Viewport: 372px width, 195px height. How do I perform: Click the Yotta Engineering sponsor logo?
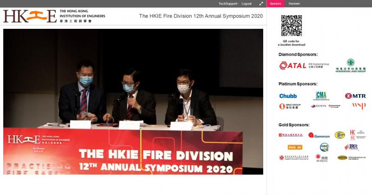click(352, 158)
